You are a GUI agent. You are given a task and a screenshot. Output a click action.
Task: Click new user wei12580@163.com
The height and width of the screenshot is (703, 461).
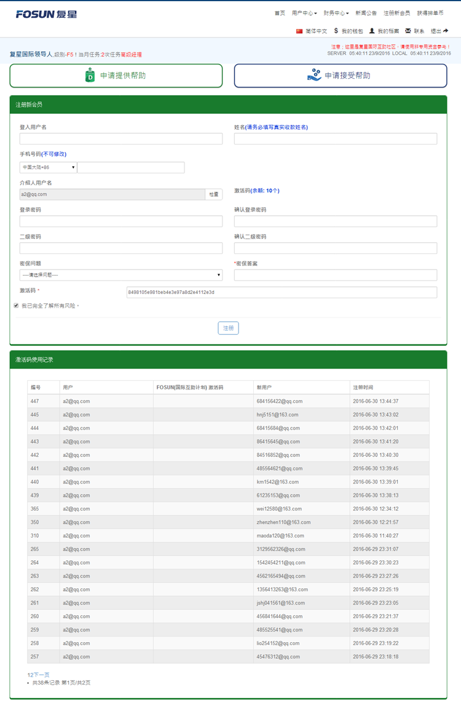(x=279, y=509)
